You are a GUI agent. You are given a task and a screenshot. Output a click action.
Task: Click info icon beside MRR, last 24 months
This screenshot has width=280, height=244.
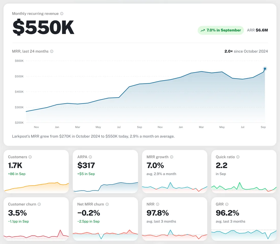click(52, 51)
